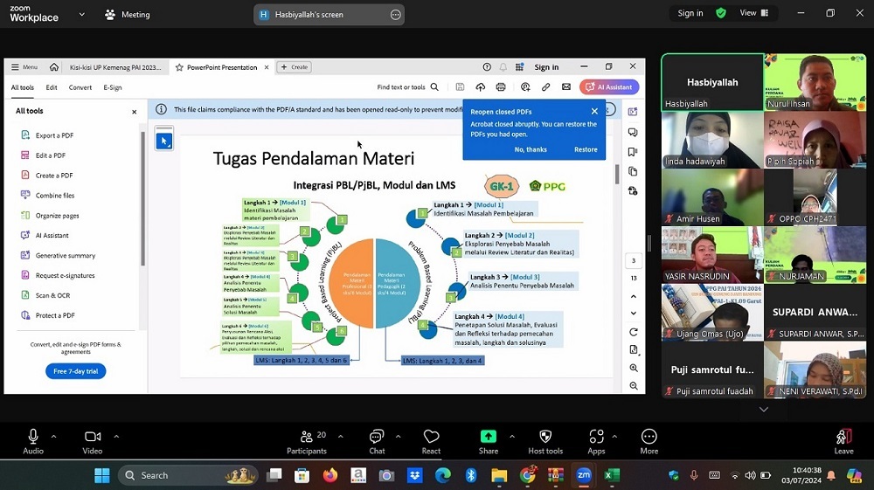Viewport: 874px width, 490px height.
Task: Zoom in on the PDF page
Action: click(x=634, y=368)
